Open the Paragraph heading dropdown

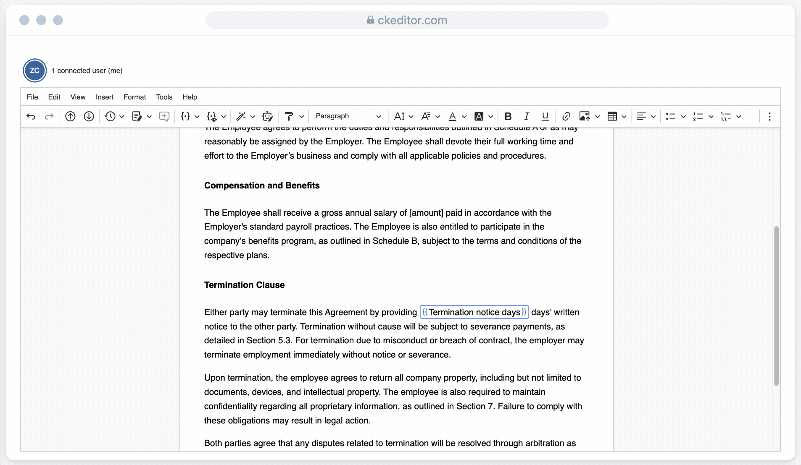tap(348, 116)
